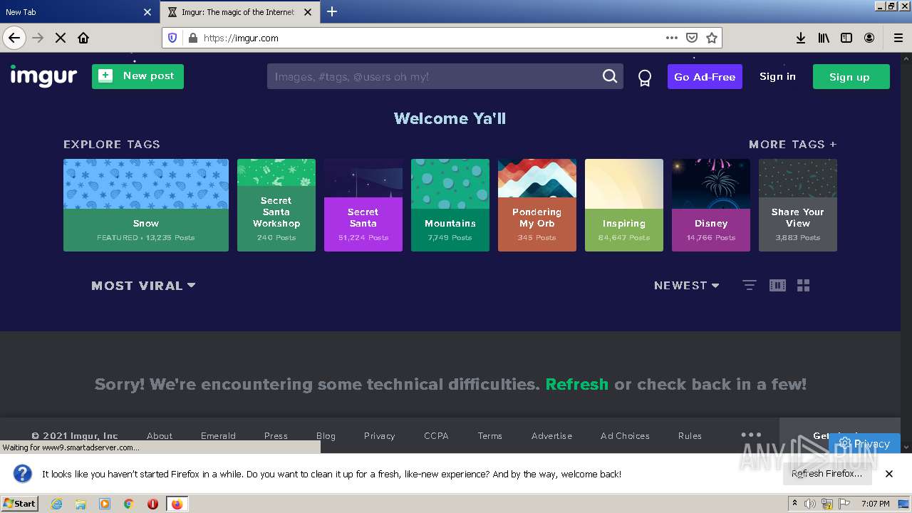Viewport: 912px width, 513px height.
Task: Open the Ad Choices footer link
Action: (x=625, y=435)
